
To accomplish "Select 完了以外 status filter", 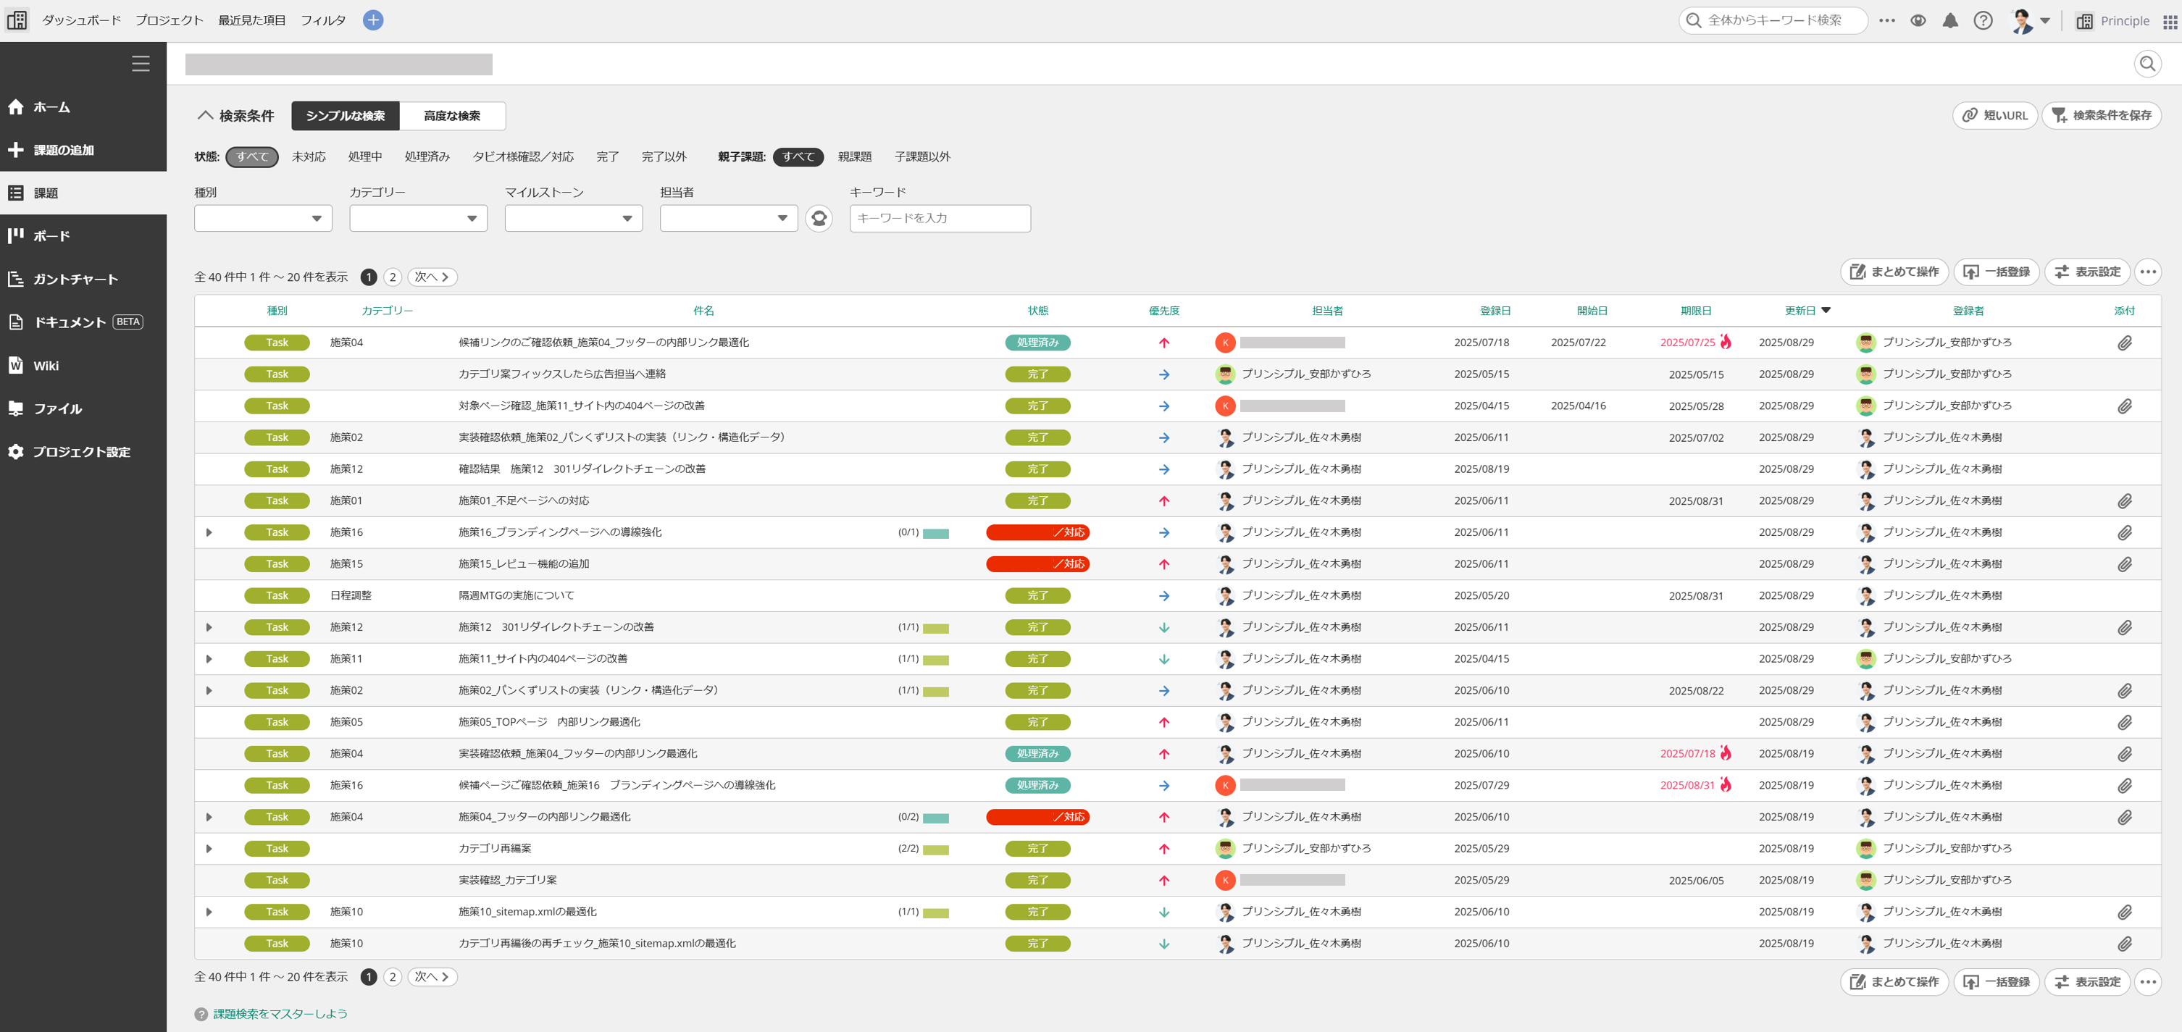I will [x=664, y=156].
